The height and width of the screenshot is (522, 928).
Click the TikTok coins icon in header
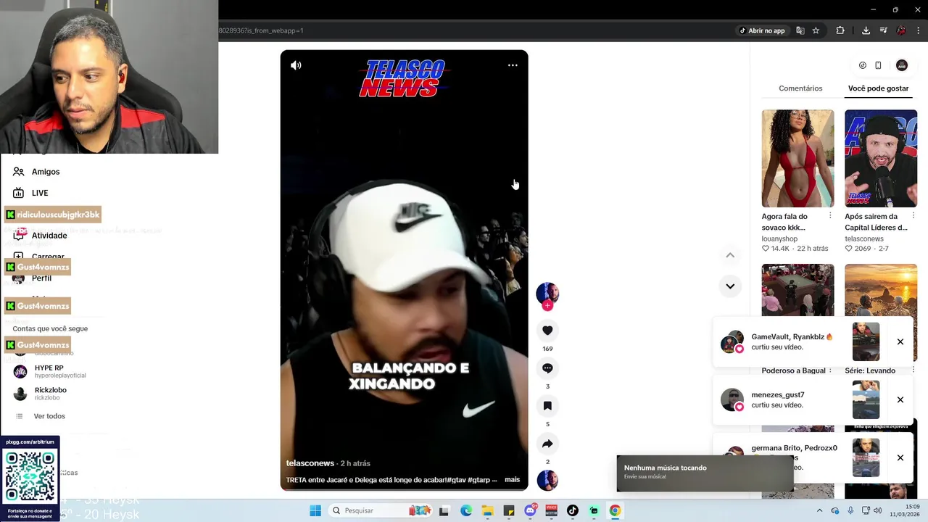[x=862, y=65]
